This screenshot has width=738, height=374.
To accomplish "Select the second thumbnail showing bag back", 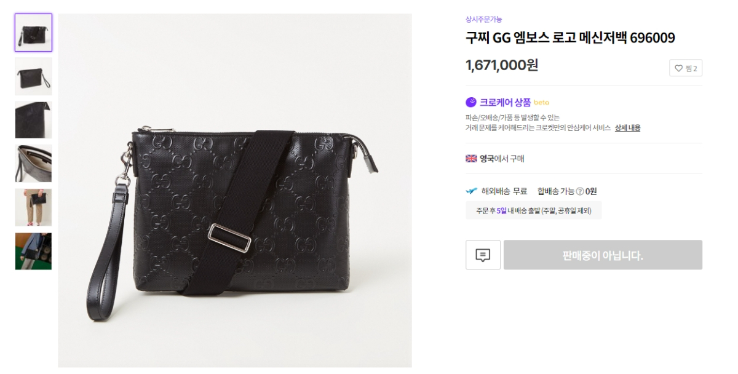I will point(33,76).
